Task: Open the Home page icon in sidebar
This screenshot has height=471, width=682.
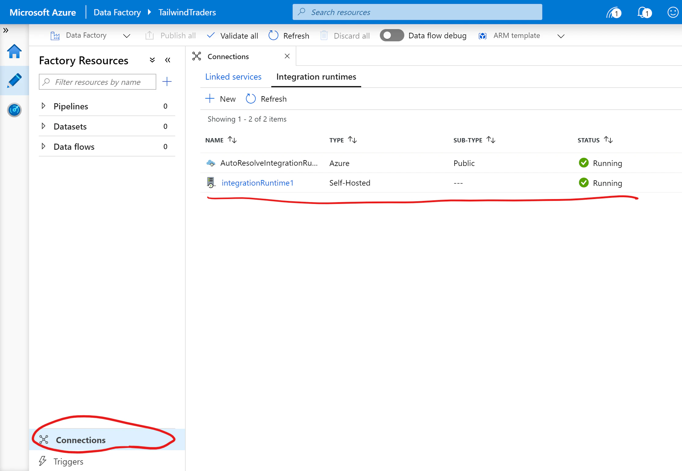Action: (14, 52)
